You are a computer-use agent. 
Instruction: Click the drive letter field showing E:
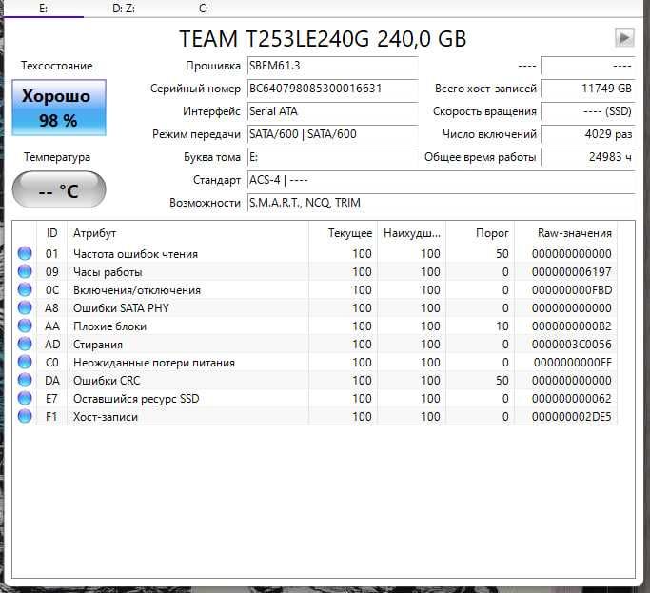pos(333,157)
